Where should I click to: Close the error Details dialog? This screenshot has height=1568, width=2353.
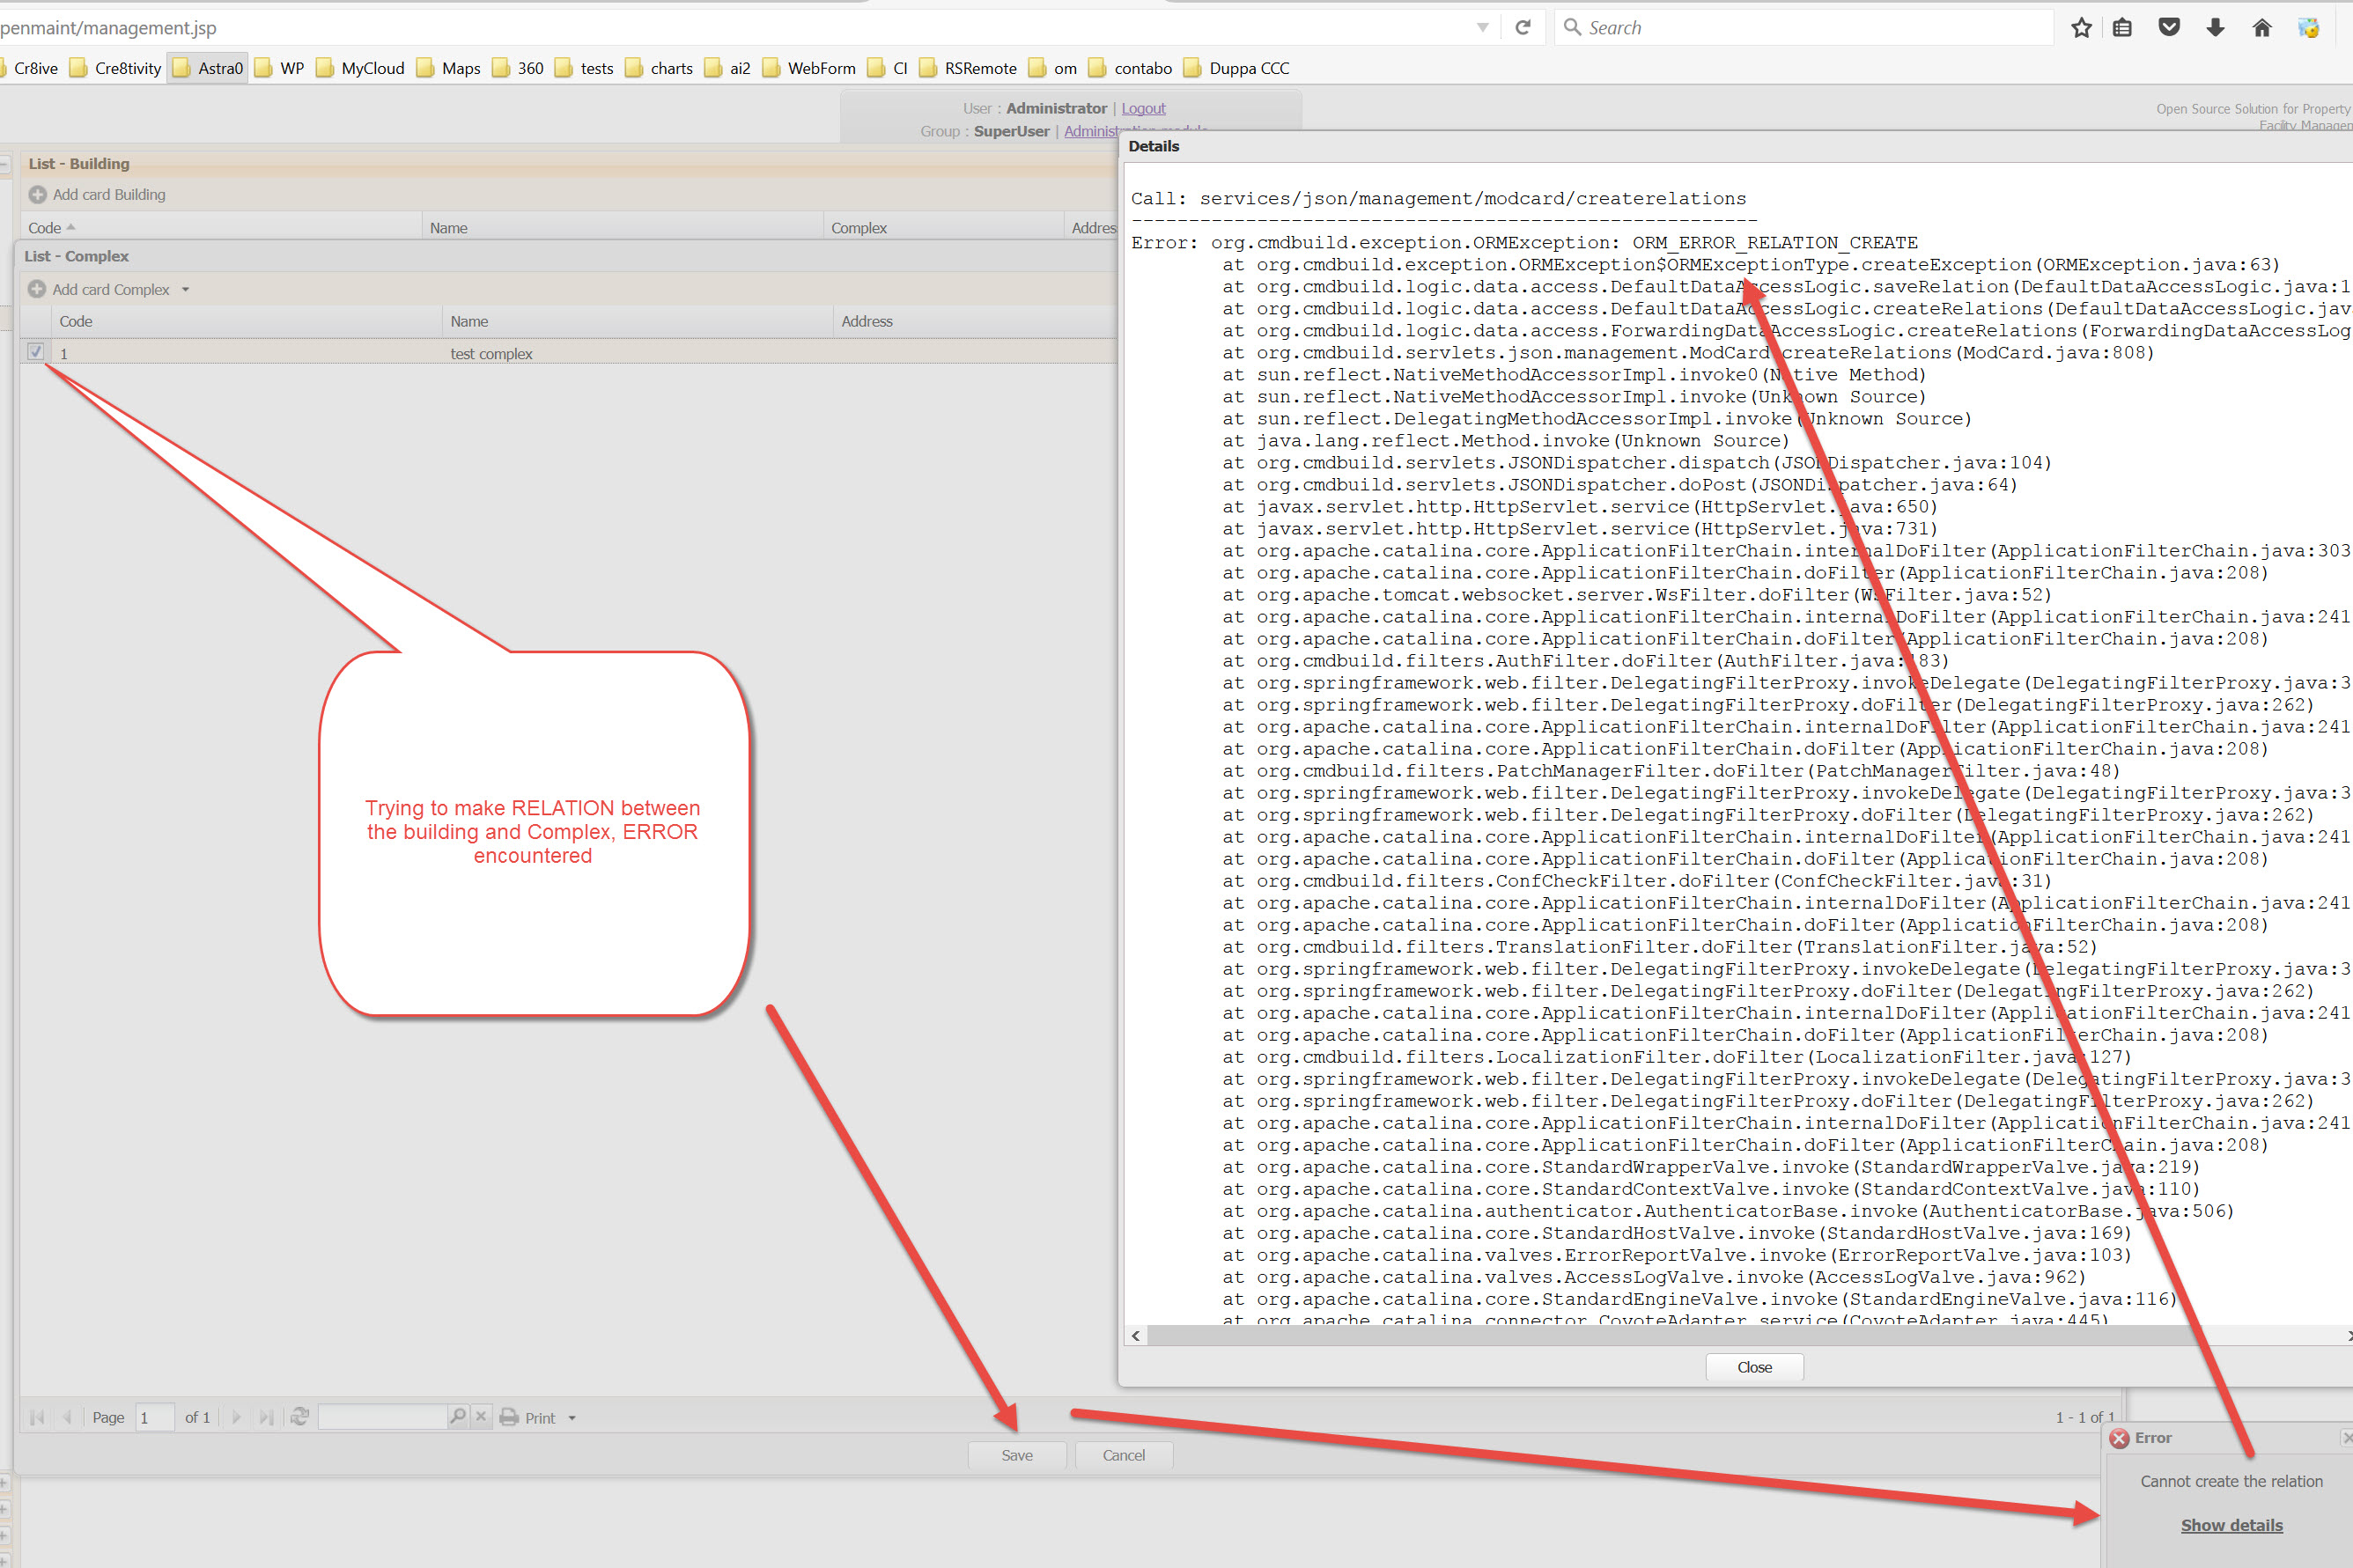click(x=1753, y=1367)
